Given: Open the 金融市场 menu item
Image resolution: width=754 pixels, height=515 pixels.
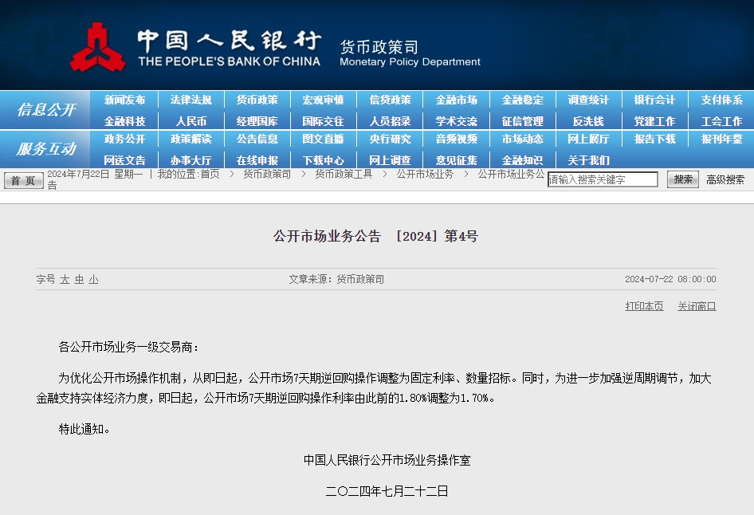Looking at the screenshot, I should 457,100.
